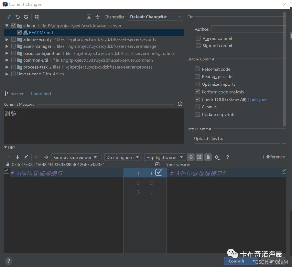Image resolution: width=292 pixels, height=267 pixels.
Task: Check the Reformat code option
Action: [198, 69]
